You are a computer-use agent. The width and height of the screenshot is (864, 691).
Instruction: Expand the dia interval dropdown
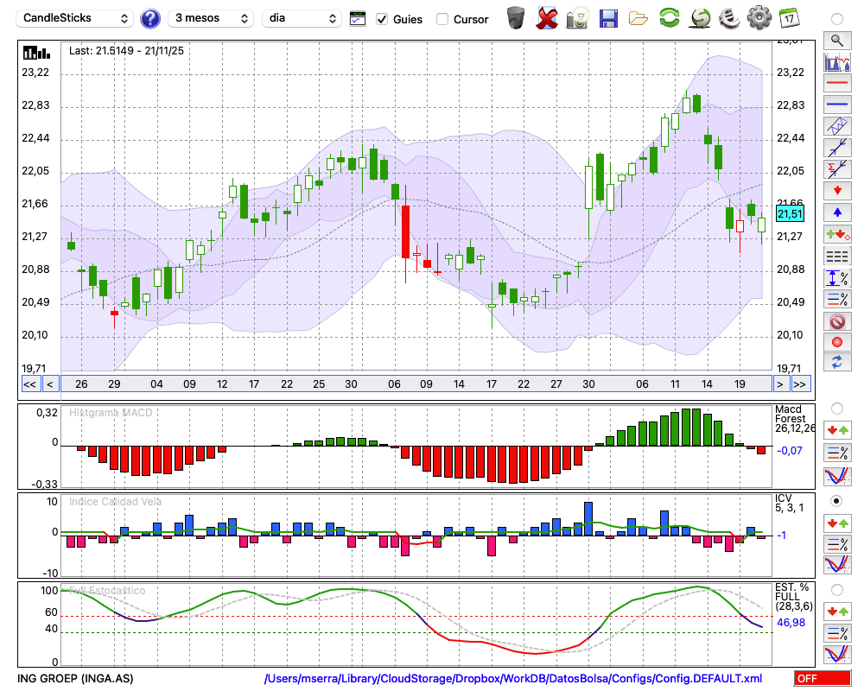pyautogui.click(x=302, y=18)
